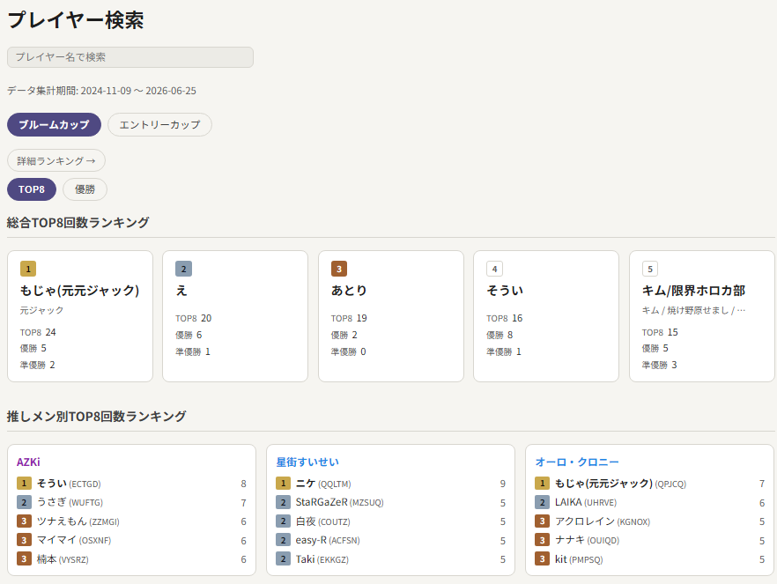The width and height of the screenshot is (777, 584).
Task: Select StaRGaZeR (MZSUQ) row
Action: pos(390,502)
